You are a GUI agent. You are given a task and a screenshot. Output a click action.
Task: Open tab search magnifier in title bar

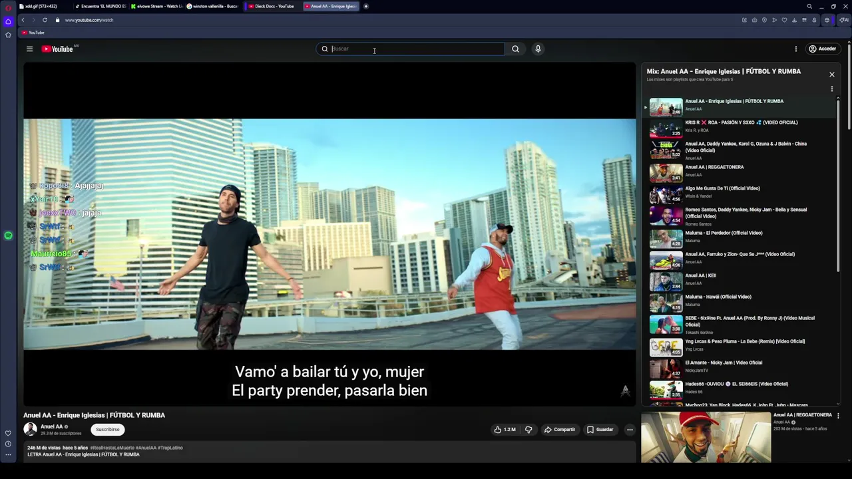pyautogui.click(x=809, y=7)
